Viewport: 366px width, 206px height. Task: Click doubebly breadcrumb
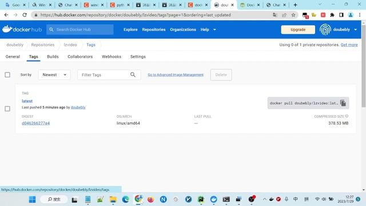(x=15, y=45)
